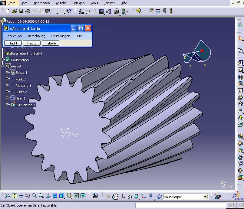244x209 pixels.
Task: Click the design table icon
Action: [101, 11]
